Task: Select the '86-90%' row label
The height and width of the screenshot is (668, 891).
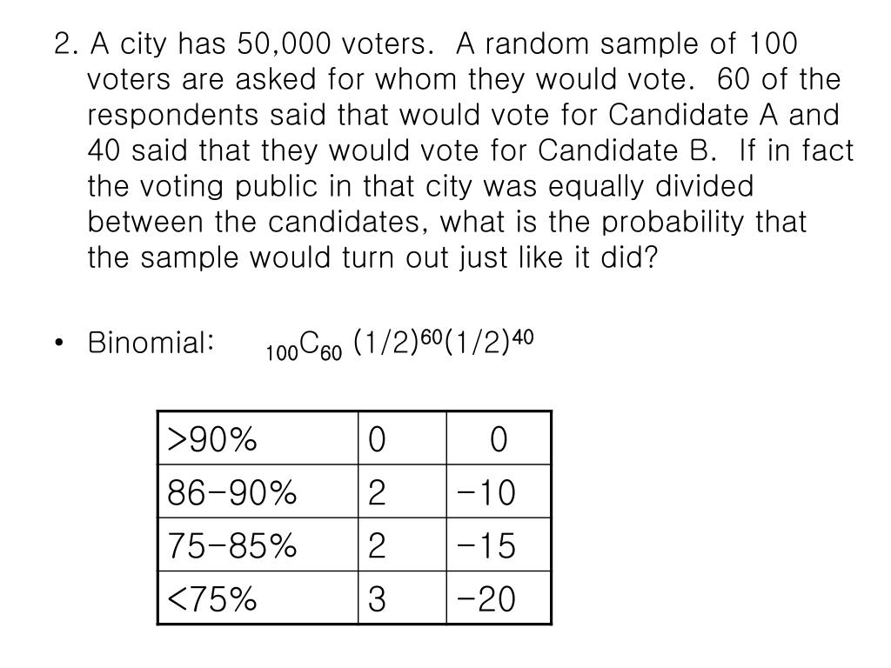Action: tap(258, 491)
